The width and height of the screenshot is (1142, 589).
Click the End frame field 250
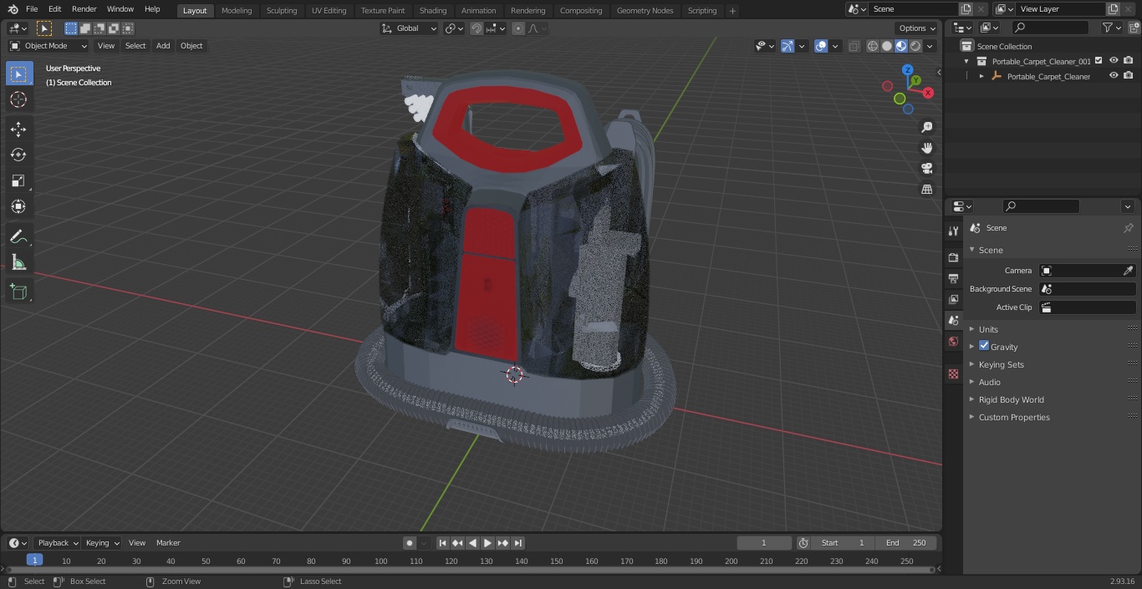(x=906, y=543)
